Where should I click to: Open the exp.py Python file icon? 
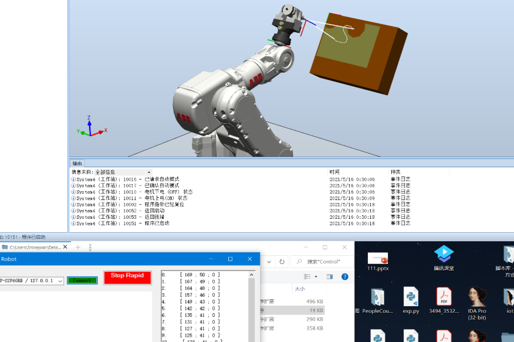tap(411, 297)
